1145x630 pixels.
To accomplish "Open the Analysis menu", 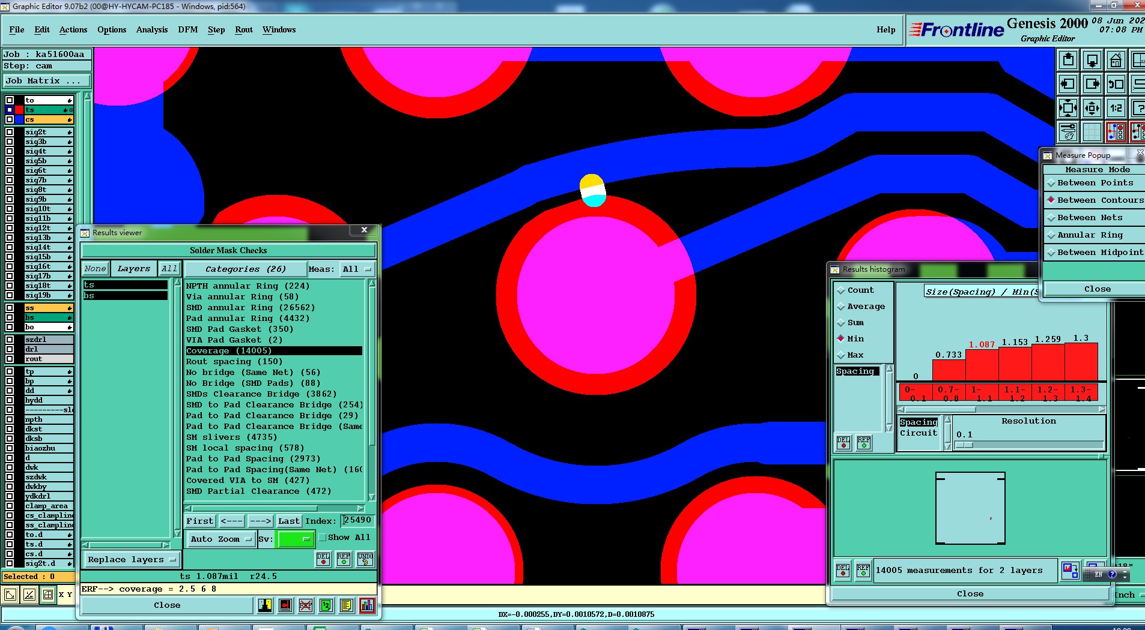I will coord(152,30).
